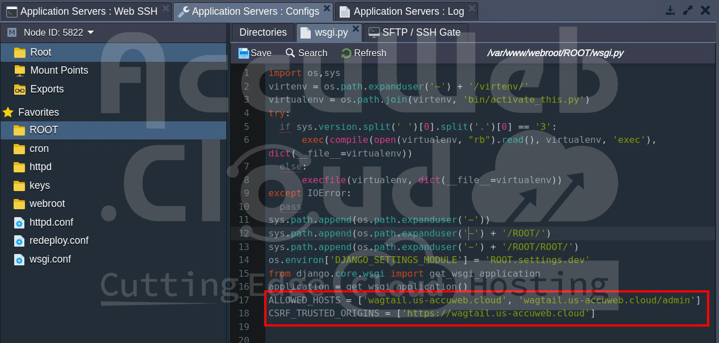Screen dimensions: 719x343
Task: Open the httpd.conf file
Action: pos(51,222)
